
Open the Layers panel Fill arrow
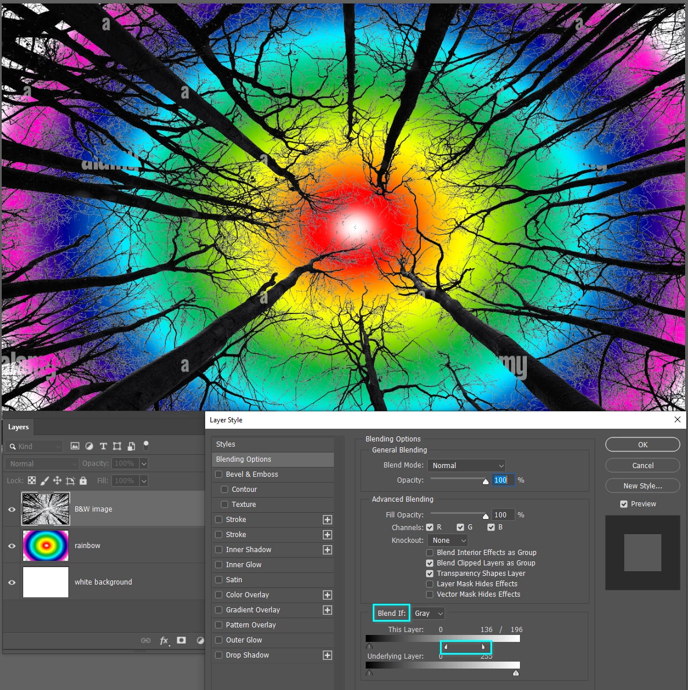(144, 481)
